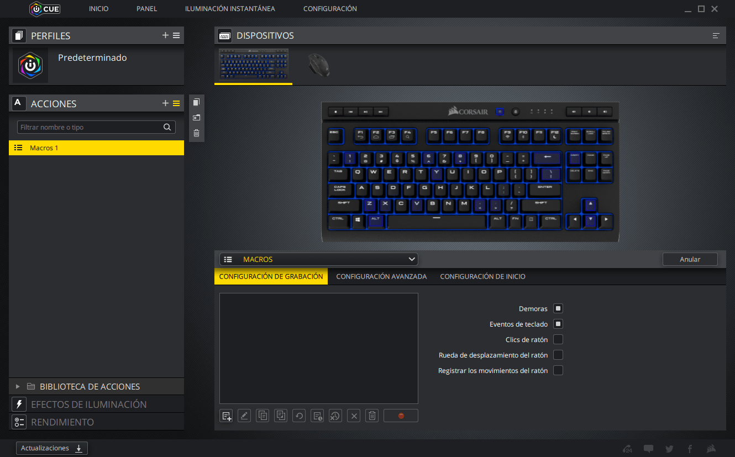
Task: Click the up arrow key on keyboard image
Action: tap(591, 206)
